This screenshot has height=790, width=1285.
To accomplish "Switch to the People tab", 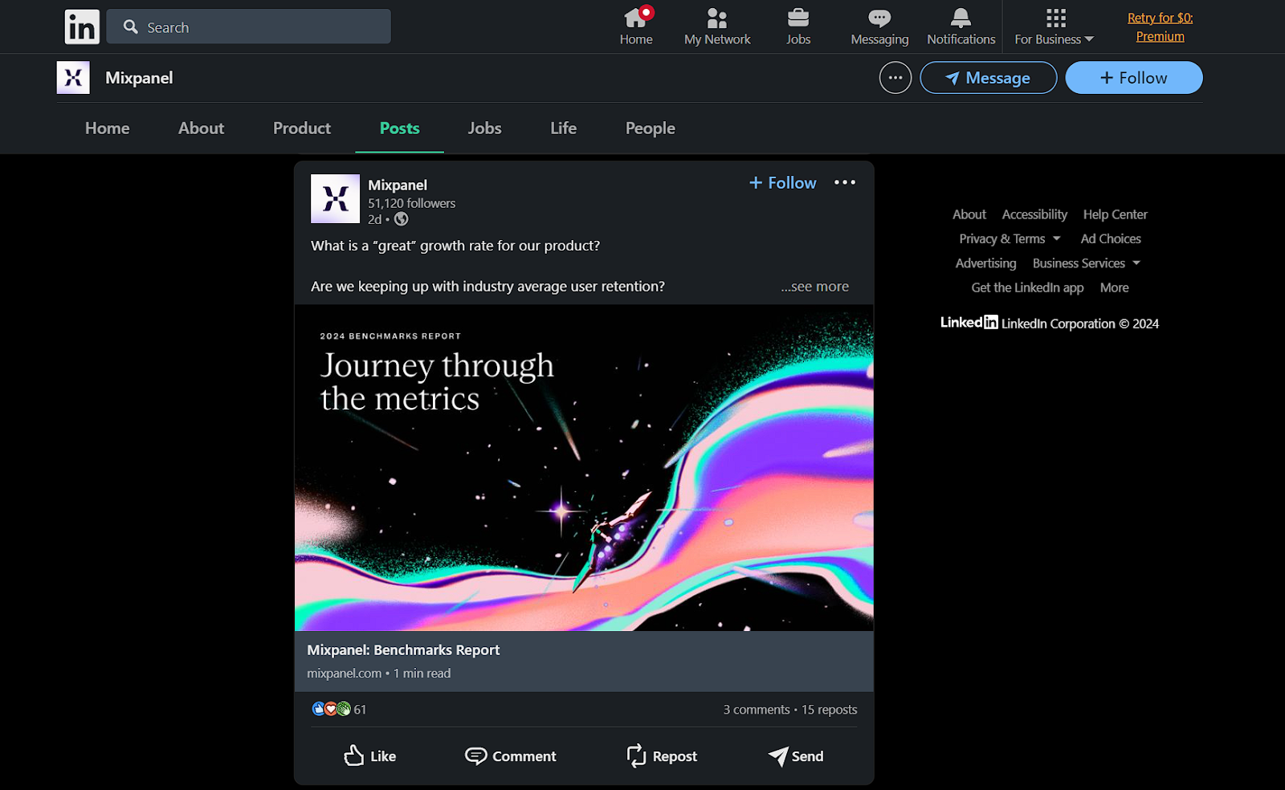I will pyautogui.click(x=651, y=128).
